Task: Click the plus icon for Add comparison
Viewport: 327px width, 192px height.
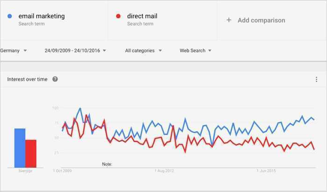Action: 229,20
